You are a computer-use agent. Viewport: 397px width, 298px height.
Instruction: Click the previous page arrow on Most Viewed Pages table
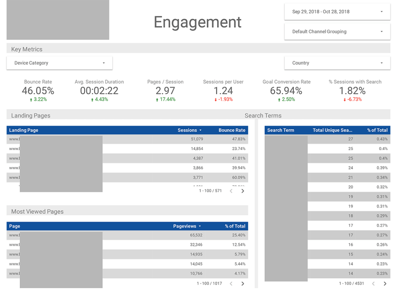231,284
